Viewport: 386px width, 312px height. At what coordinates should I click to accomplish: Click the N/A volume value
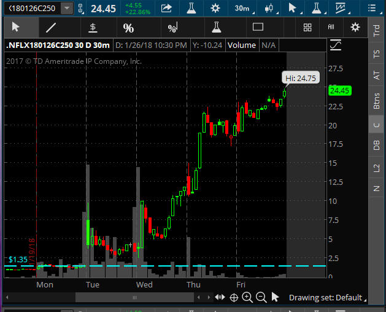(x=269, y=45)
